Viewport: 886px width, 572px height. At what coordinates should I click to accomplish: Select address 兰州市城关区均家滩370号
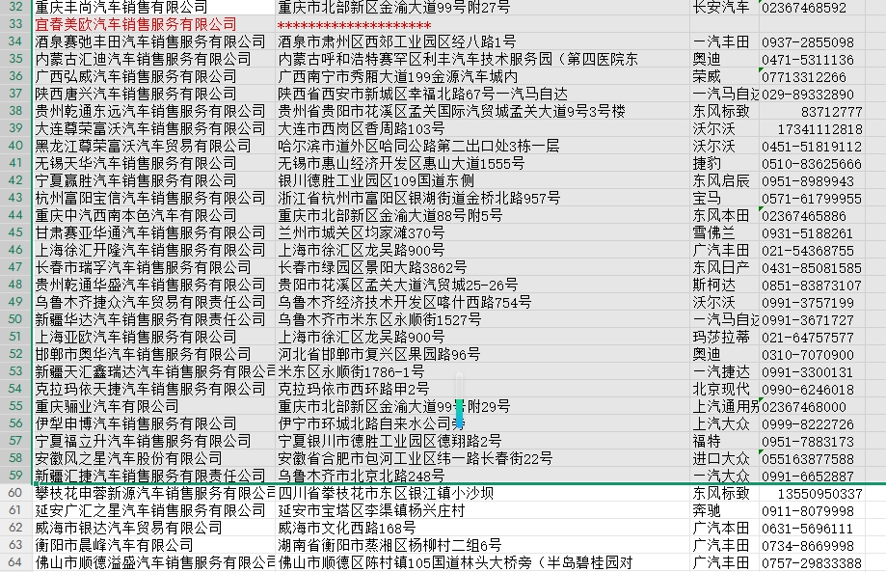pos(483,232)
